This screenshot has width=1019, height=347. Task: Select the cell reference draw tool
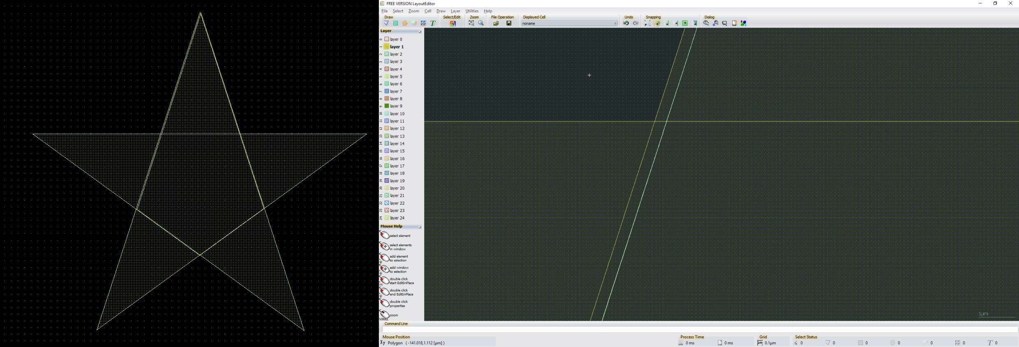(x=423, y=23)
